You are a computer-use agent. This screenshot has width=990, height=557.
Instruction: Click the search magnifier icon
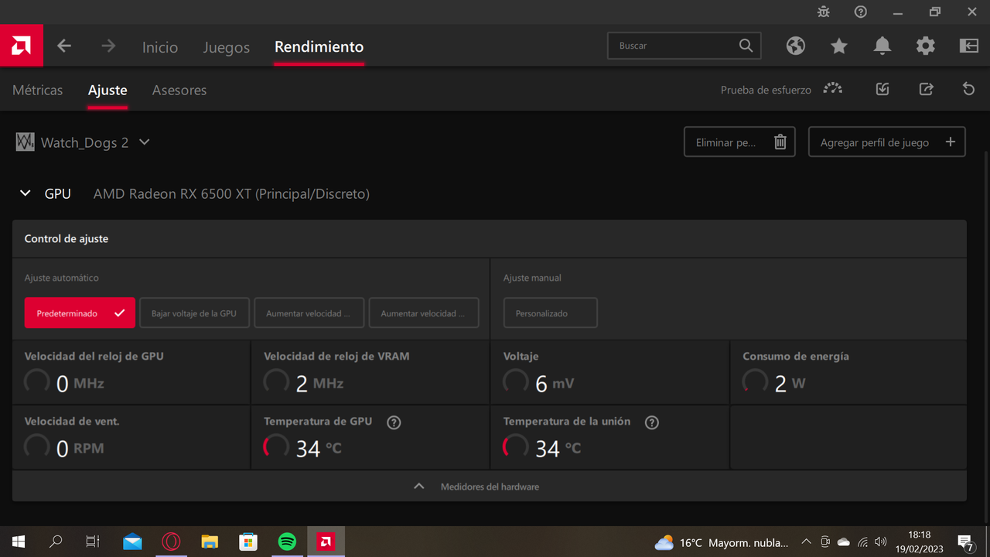pyautogui.click(x=746, y=46)
